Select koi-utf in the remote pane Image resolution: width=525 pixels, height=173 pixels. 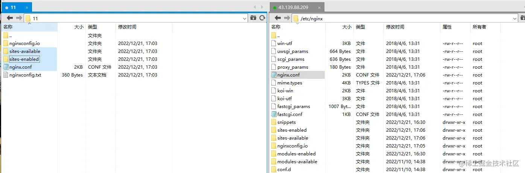point(285,99)
